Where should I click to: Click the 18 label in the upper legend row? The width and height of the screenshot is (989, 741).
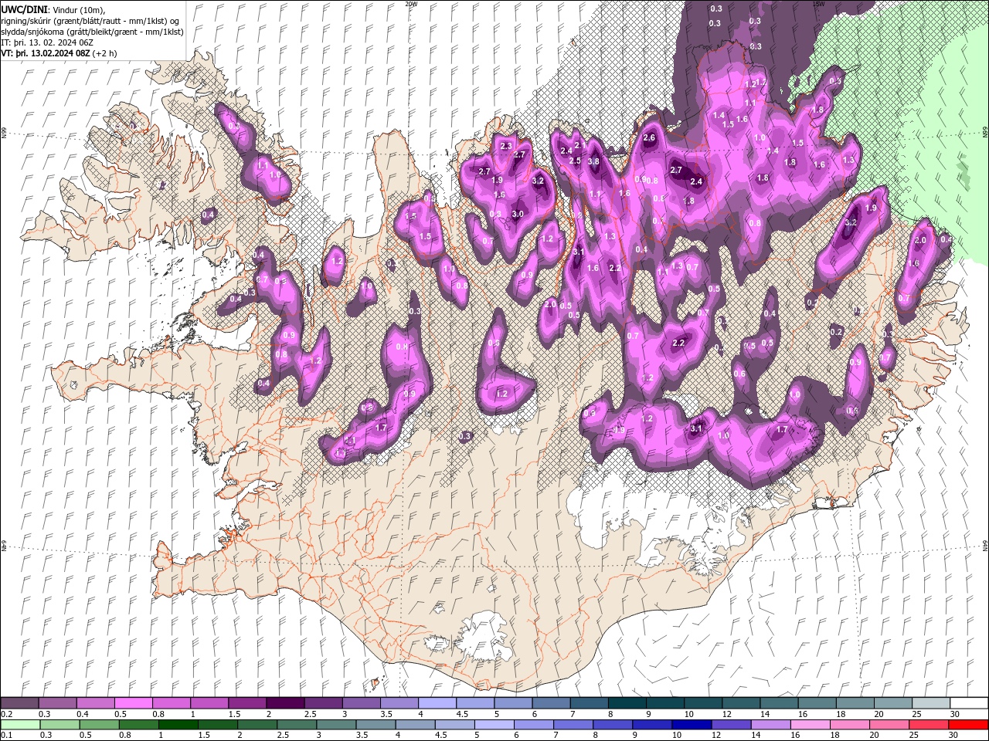pos(840,714)
